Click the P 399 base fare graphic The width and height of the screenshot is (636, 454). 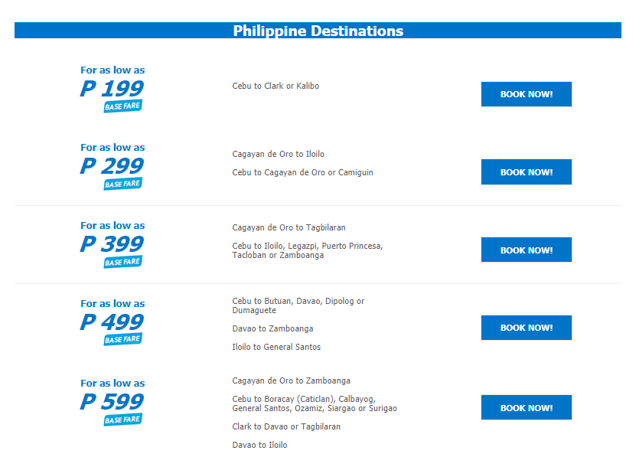point(113,244)
